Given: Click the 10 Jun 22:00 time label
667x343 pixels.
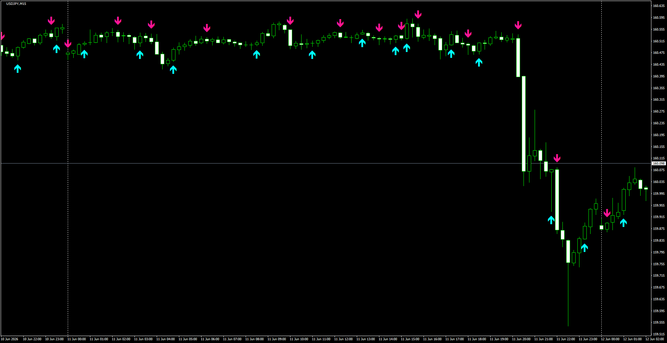Looking at the screenshot, I should tap(32, 339).
